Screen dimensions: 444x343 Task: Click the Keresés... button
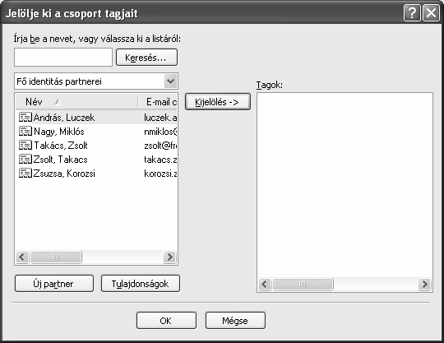[x=146, y=58]
